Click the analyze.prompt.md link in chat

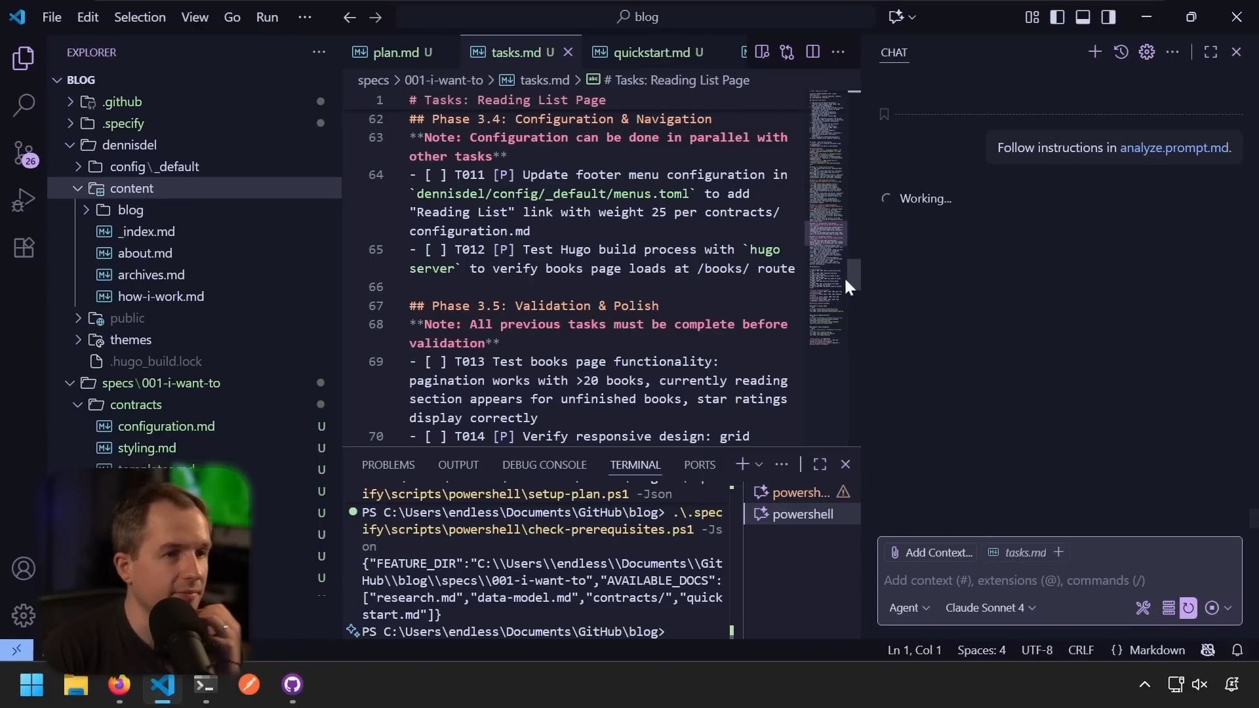click(1174, 147)
